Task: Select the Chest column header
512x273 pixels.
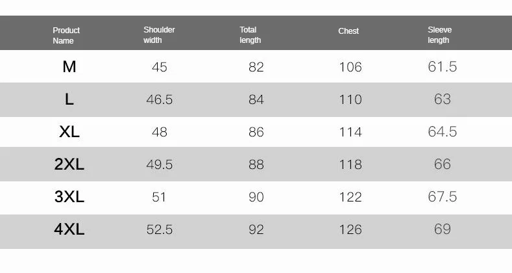Action: (x=348, y=31)
